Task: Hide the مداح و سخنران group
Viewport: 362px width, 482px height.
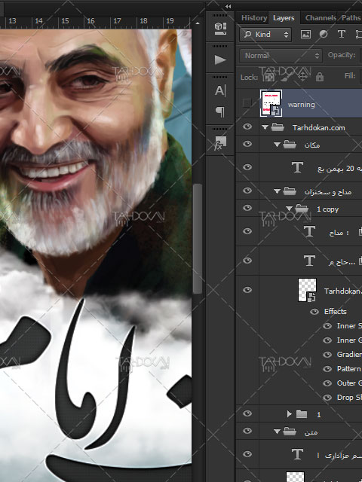Action: pyautogui.click(x=247, y=191)
